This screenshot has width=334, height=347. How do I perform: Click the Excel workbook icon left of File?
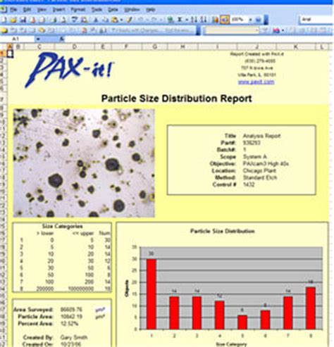tap(4, 10)
